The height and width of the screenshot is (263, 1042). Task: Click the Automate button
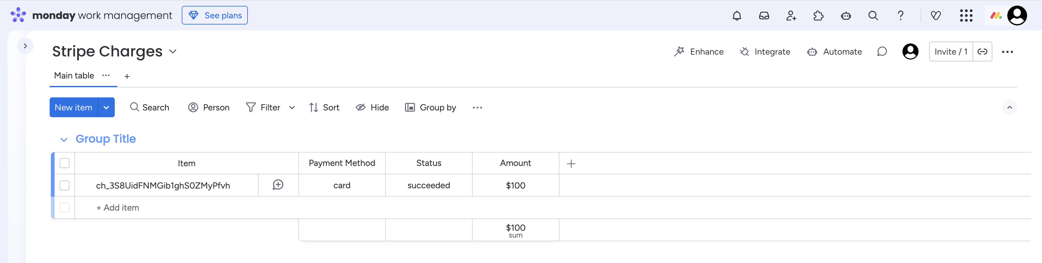click(834, 52)
